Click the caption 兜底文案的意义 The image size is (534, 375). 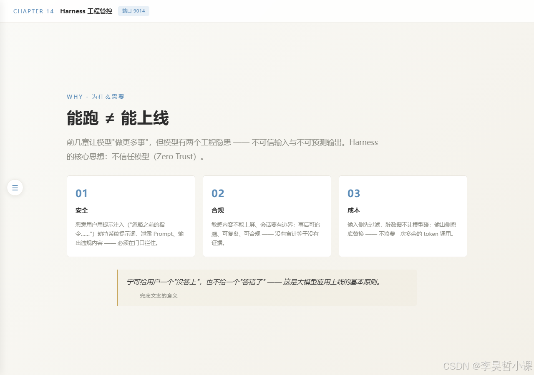pyautogui.click(x=152, y=295)
